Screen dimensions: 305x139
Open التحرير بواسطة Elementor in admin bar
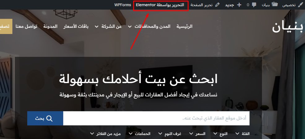(x=160, y=5)
